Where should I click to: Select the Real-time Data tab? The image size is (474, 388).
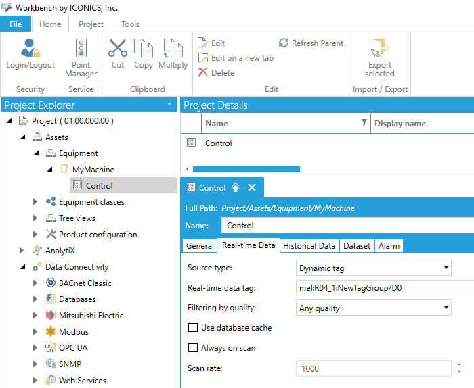249,245
